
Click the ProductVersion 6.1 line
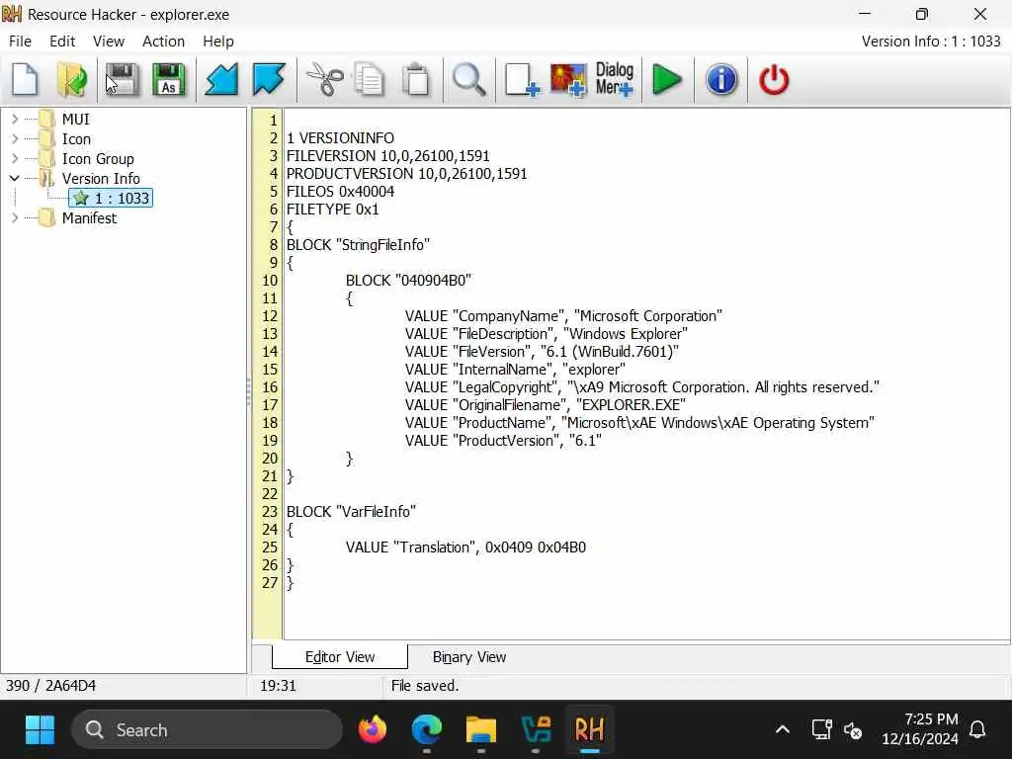[x=503, y=441]
